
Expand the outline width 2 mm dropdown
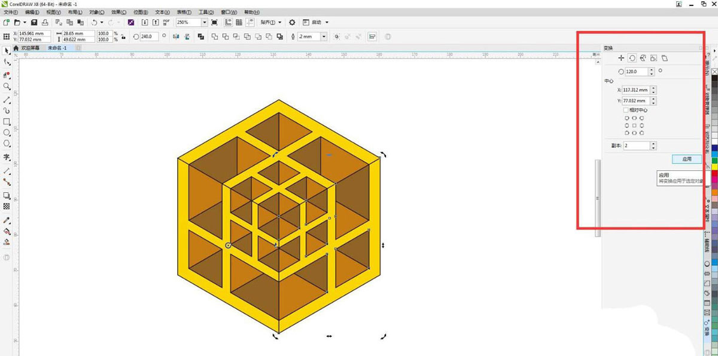pos(324,36)
